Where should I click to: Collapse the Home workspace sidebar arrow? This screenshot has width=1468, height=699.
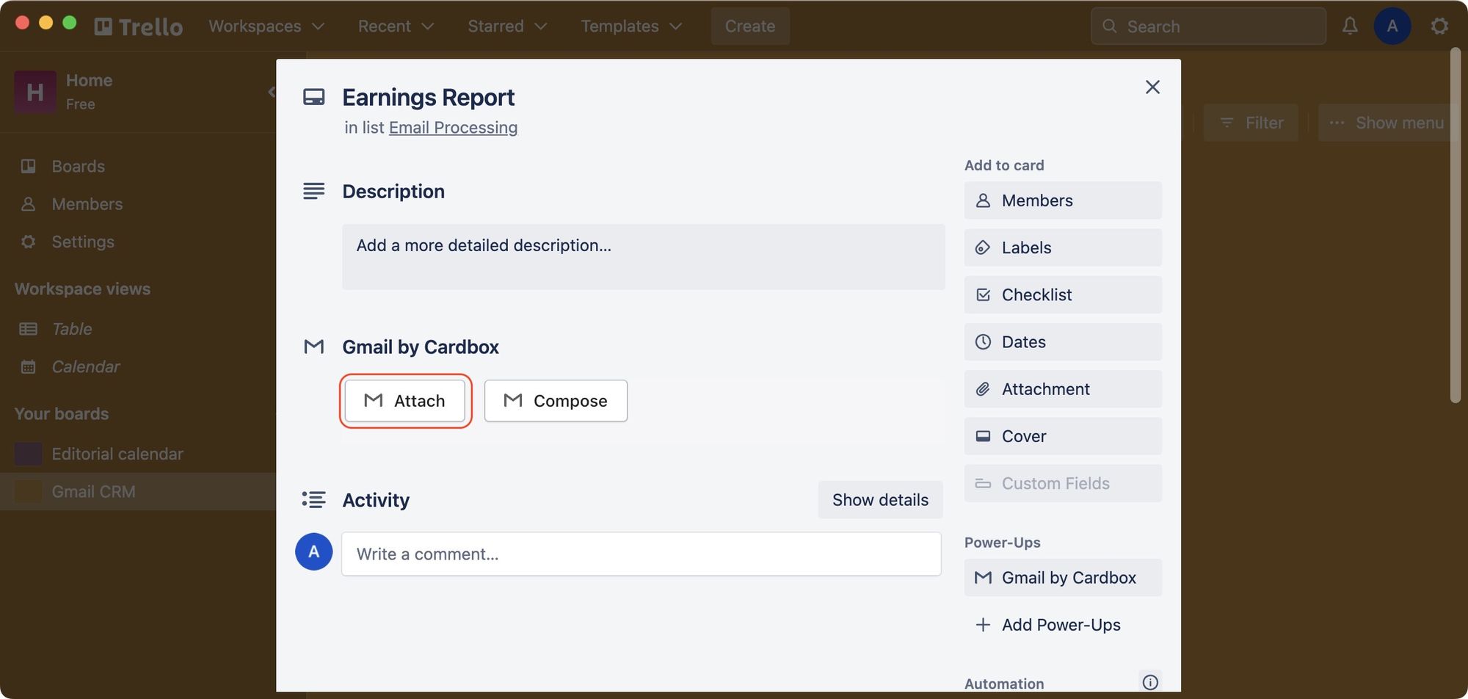[x=271, y=92]
